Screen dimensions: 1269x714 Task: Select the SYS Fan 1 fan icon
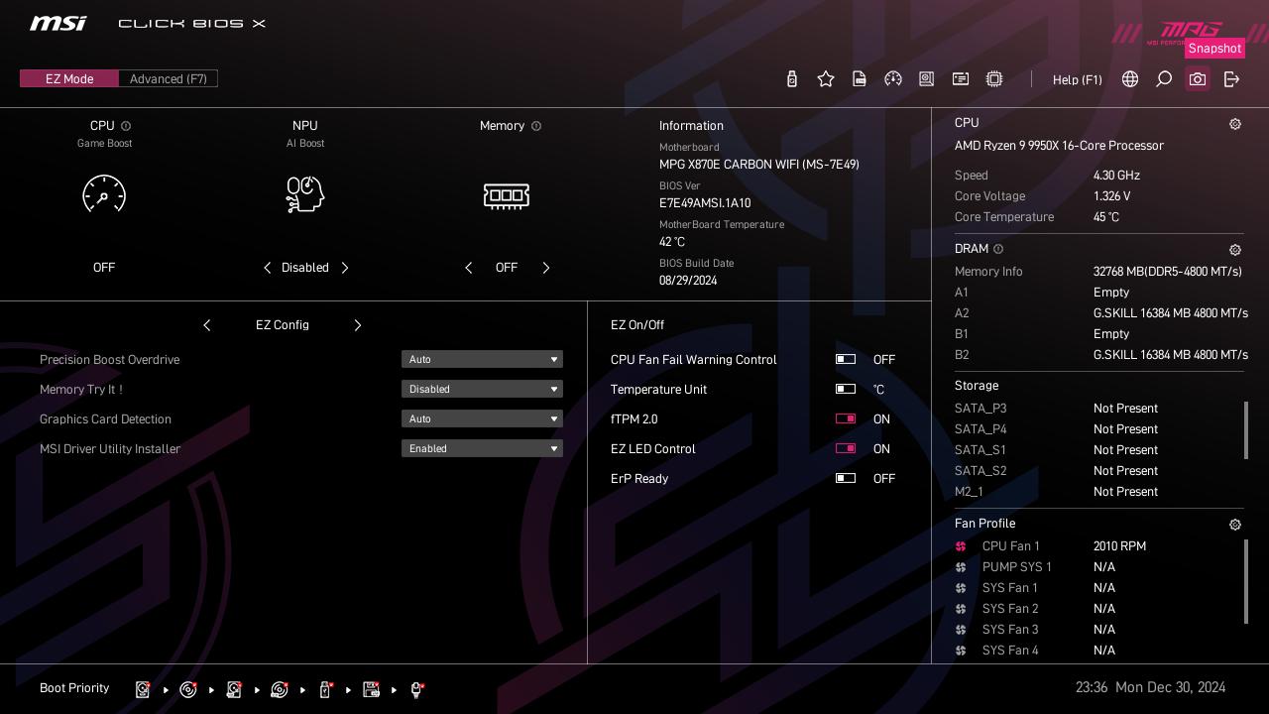pyautogui.click(x=961, y=588)
